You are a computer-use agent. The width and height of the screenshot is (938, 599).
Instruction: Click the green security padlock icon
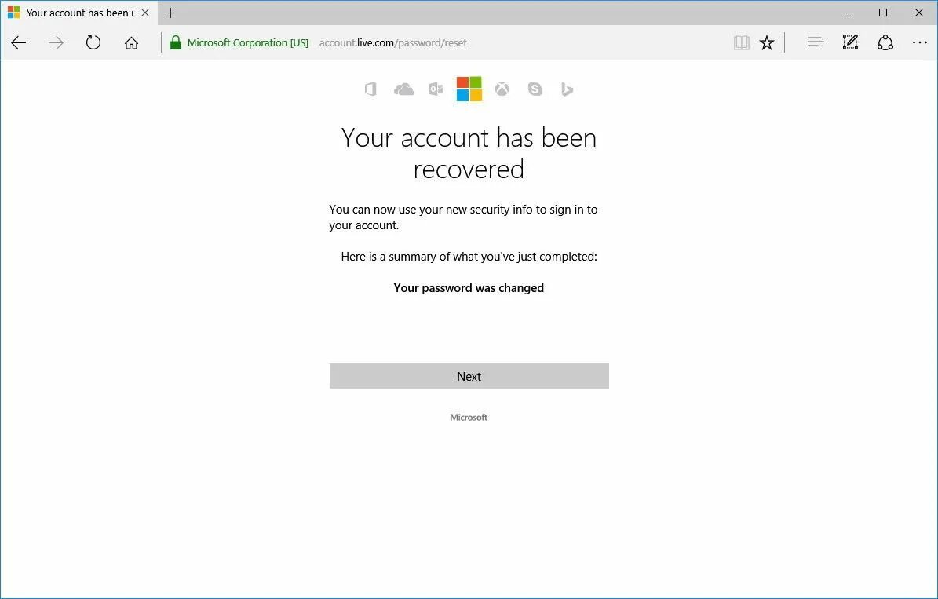pos(175,42)
